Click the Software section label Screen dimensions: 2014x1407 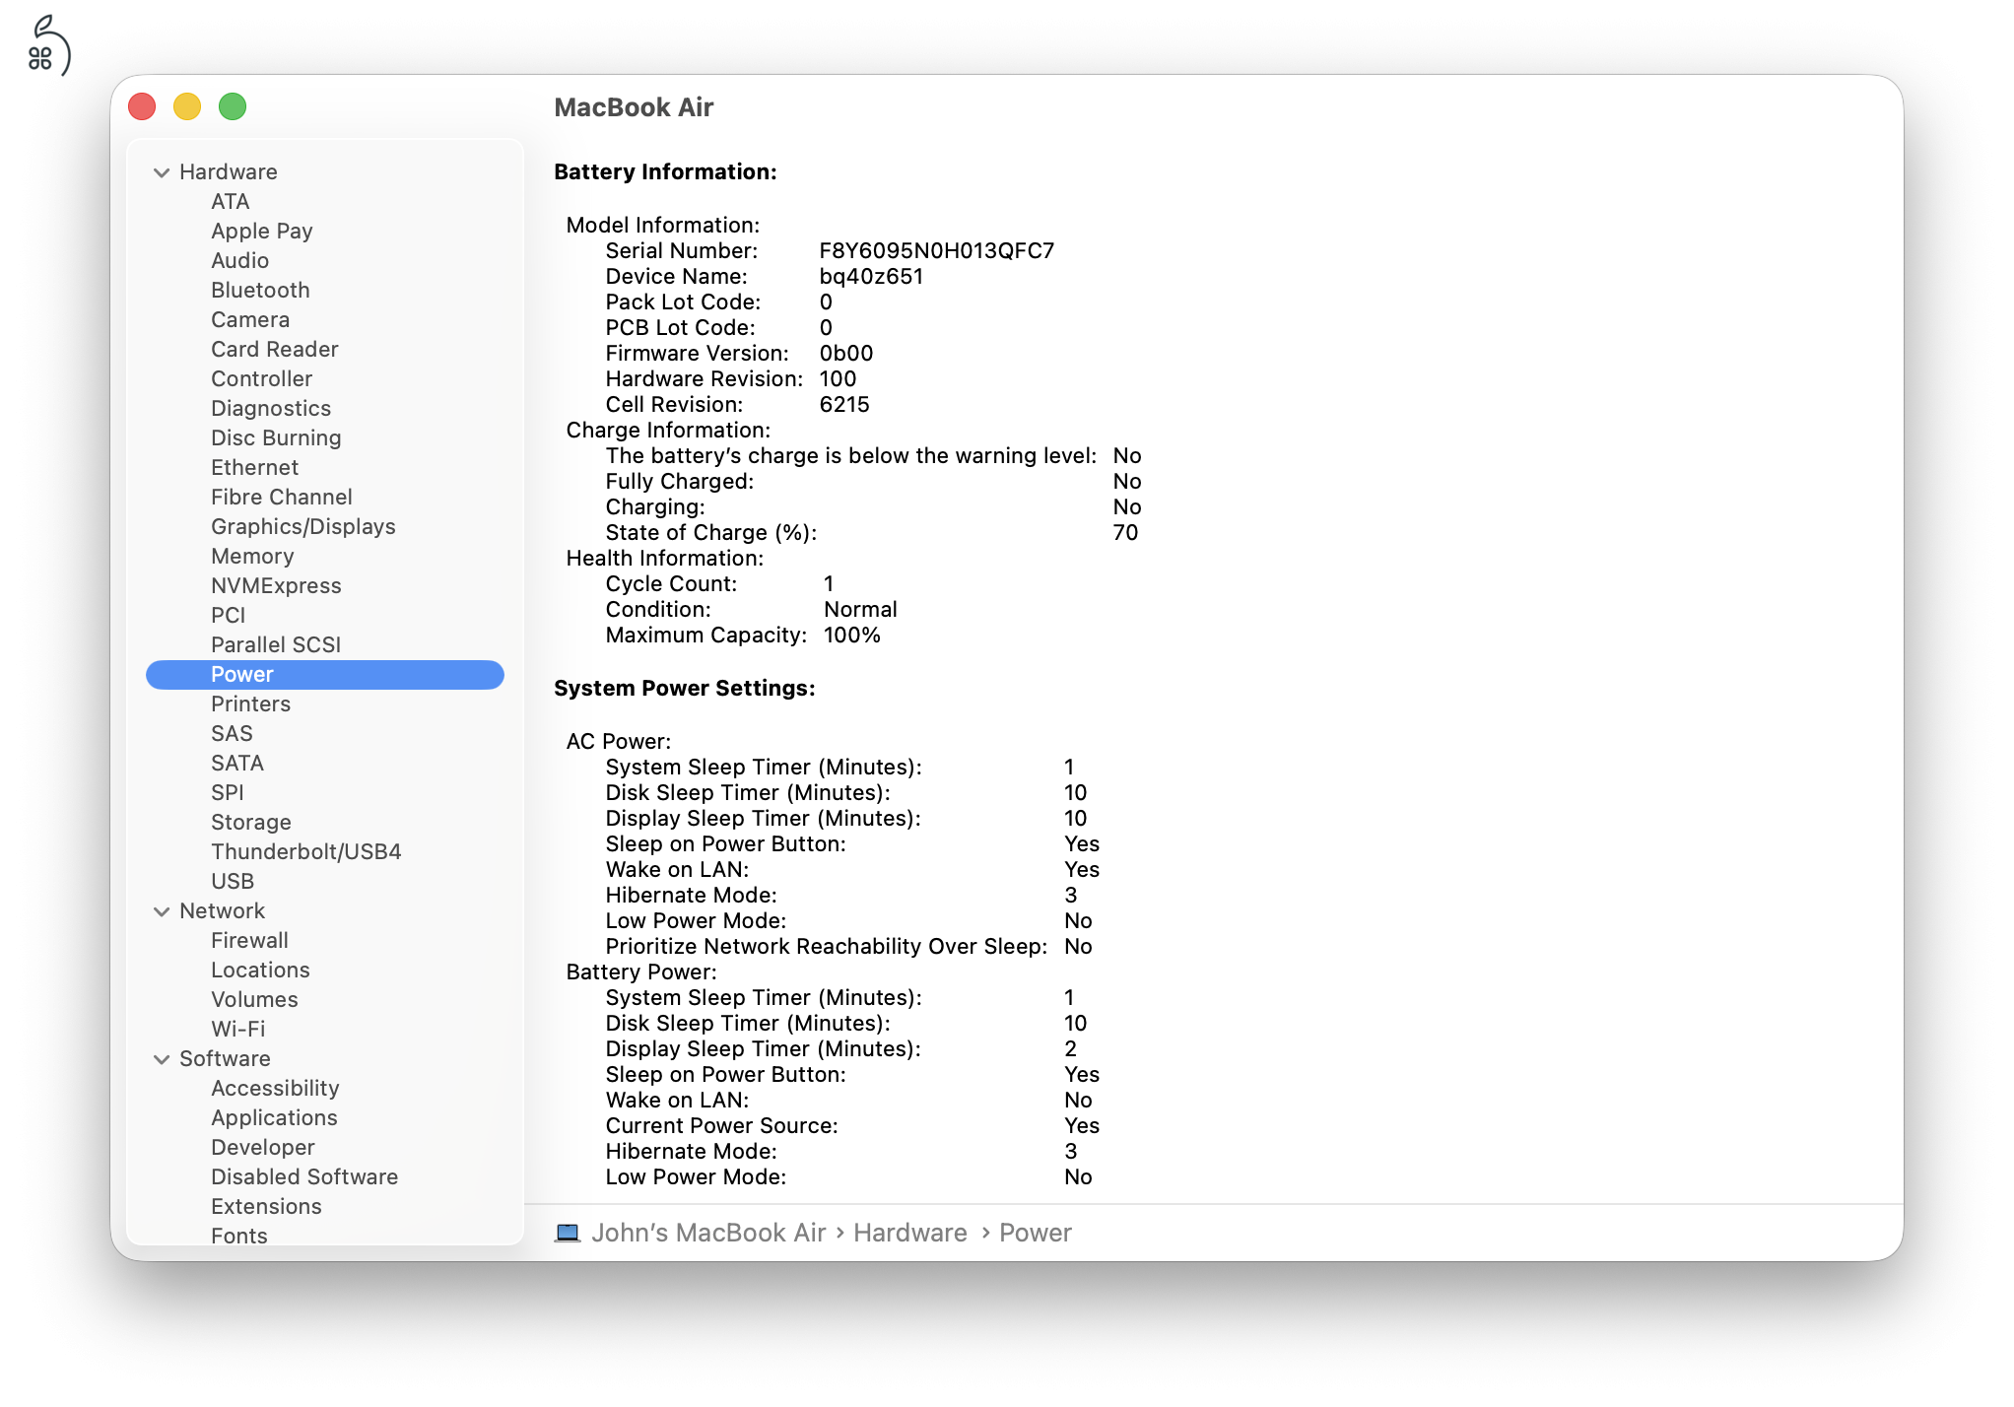tap(225, 1058)
